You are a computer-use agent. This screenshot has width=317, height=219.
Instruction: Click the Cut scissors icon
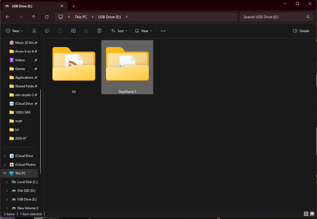coord(34,31)
